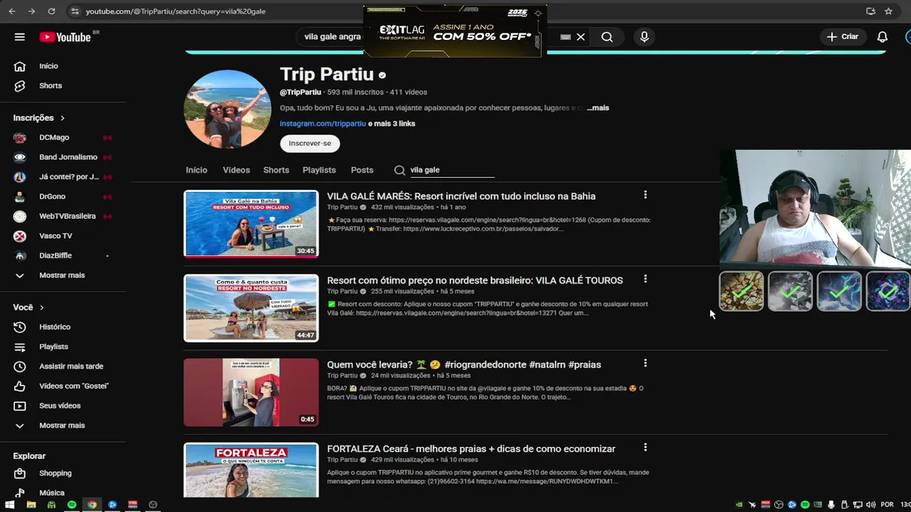Switch to the channel Posts tab
911x512 pixels.
(x=362, y=170)
